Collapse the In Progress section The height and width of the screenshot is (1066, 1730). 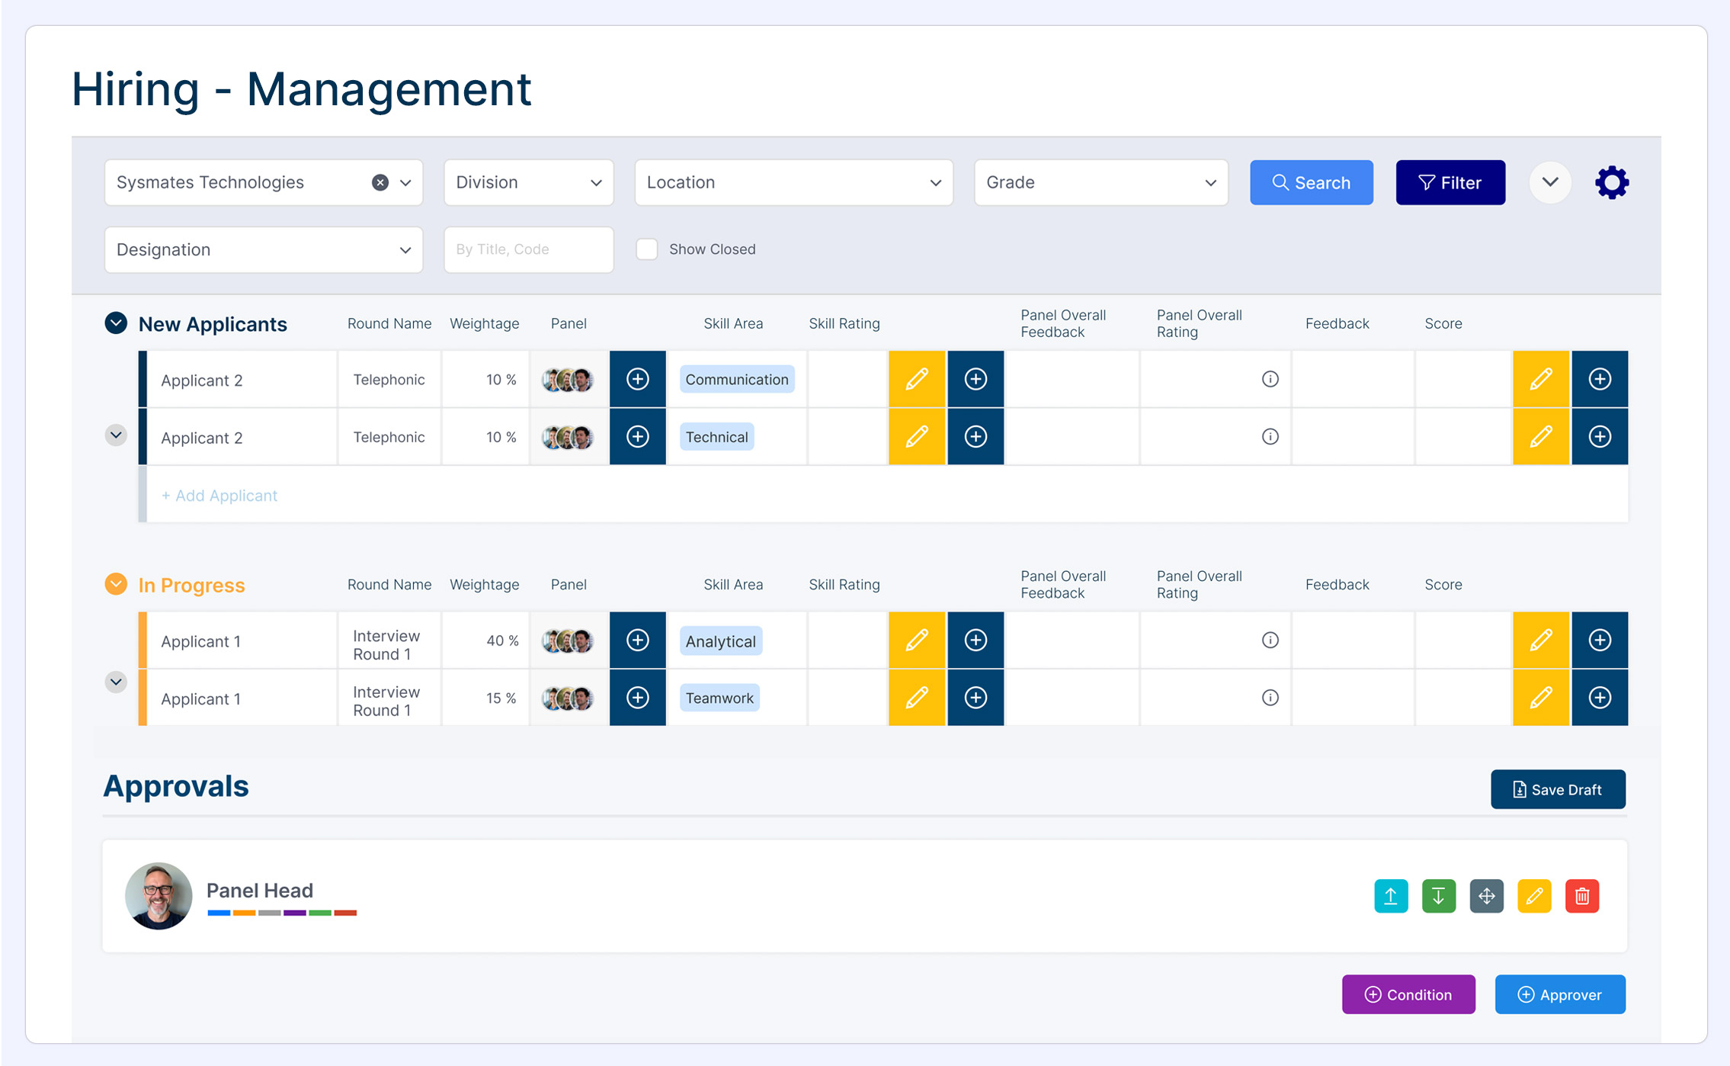point(116,585)
